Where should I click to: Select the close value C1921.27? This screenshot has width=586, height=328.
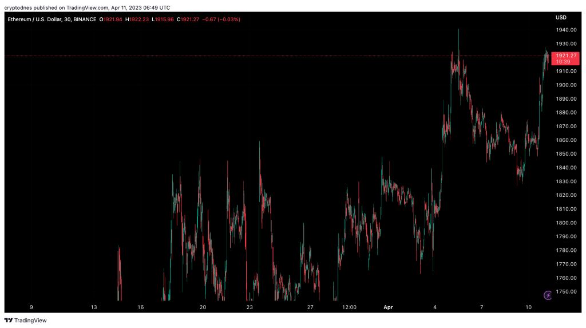[189, 19]
